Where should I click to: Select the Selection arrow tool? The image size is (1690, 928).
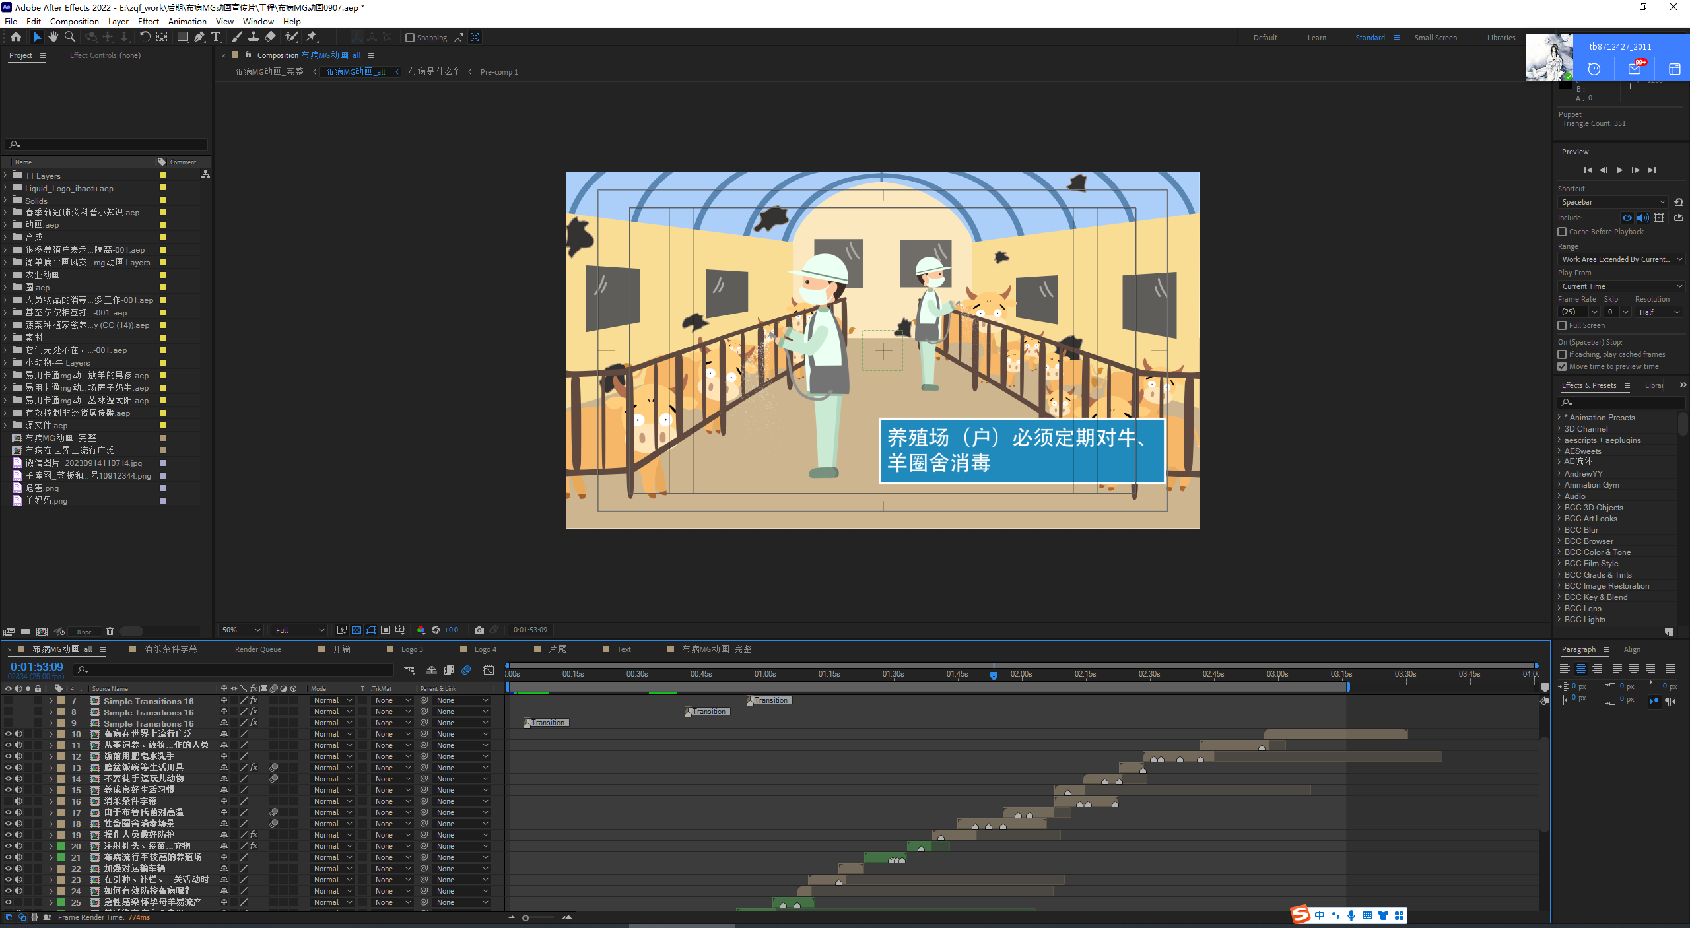(x=37, y=37)
